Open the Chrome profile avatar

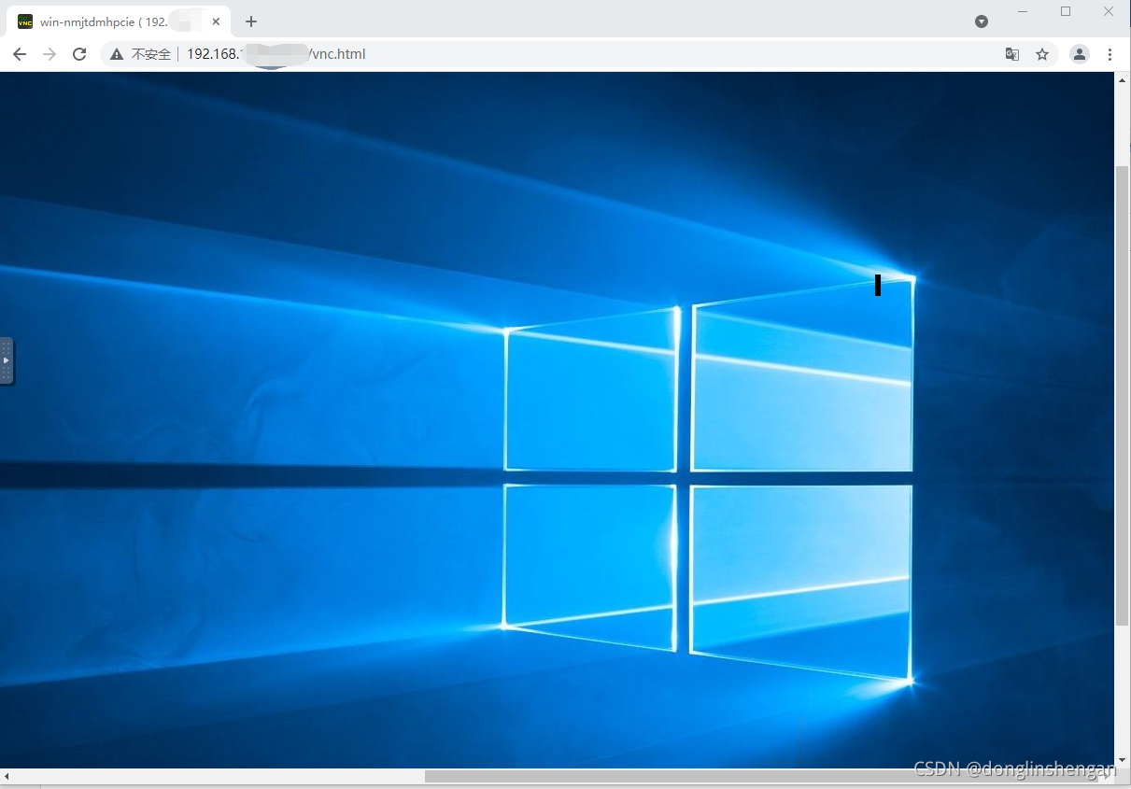(1080, 54)
